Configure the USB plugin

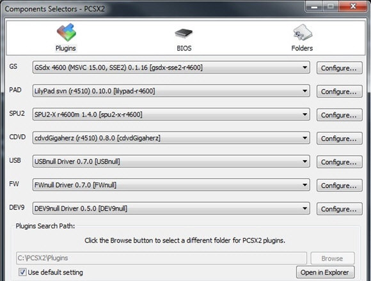[x=339, y=162]
